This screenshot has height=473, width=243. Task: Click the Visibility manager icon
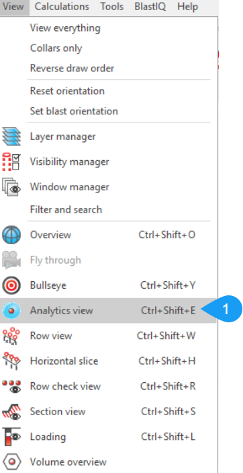coord(11,161)
